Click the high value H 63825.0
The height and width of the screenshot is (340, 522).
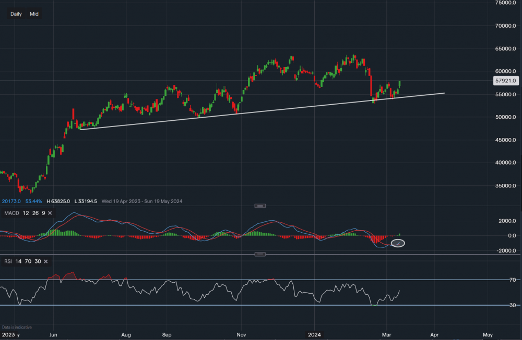pyautogui.click(x=58, y=201)
